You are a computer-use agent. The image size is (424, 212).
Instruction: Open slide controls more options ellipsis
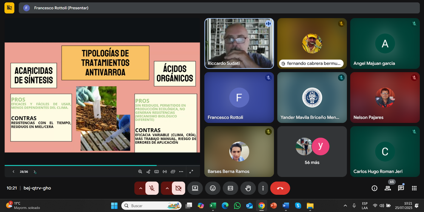click(x=181, y=172)
